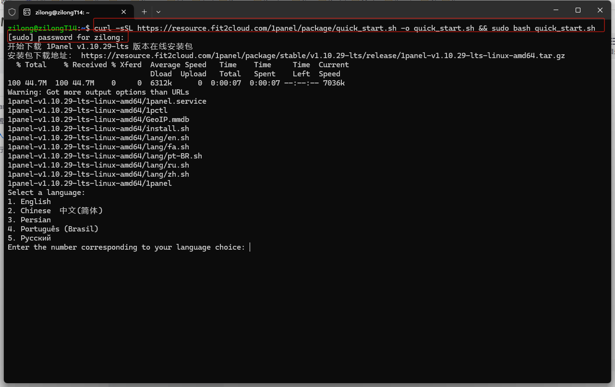
Task: Click the 1panel.service file line
Action: 107,101
